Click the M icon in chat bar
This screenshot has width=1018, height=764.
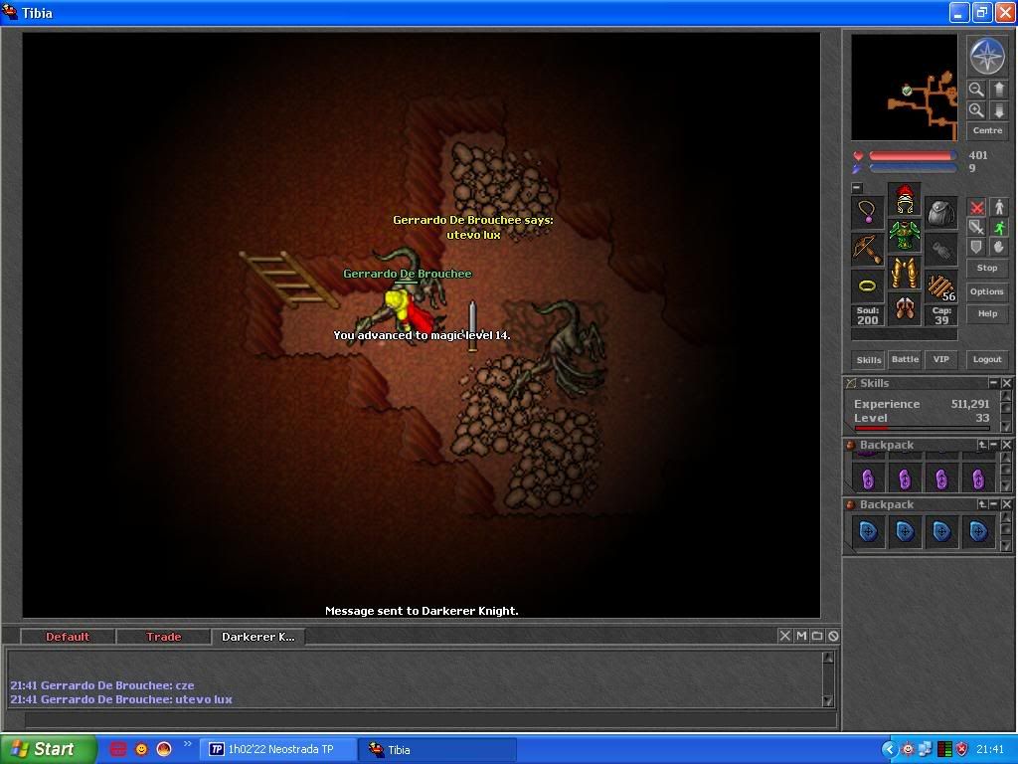click(801, 636)
